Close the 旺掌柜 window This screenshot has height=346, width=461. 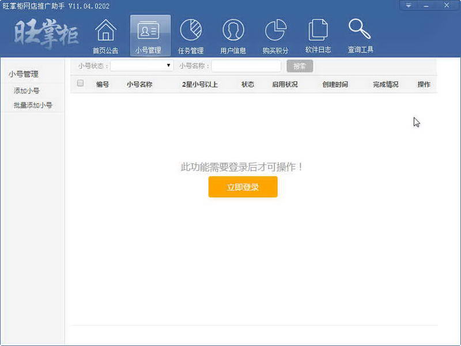coord(447,5)
